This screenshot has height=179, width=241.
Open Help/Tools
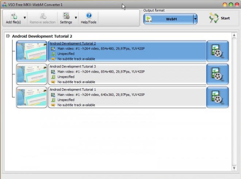(x=88, y=18)
